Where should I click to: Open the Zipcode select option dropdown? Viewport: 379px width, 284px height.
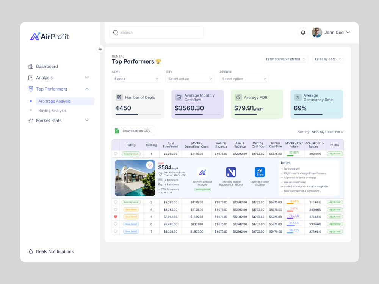(244, 79)
